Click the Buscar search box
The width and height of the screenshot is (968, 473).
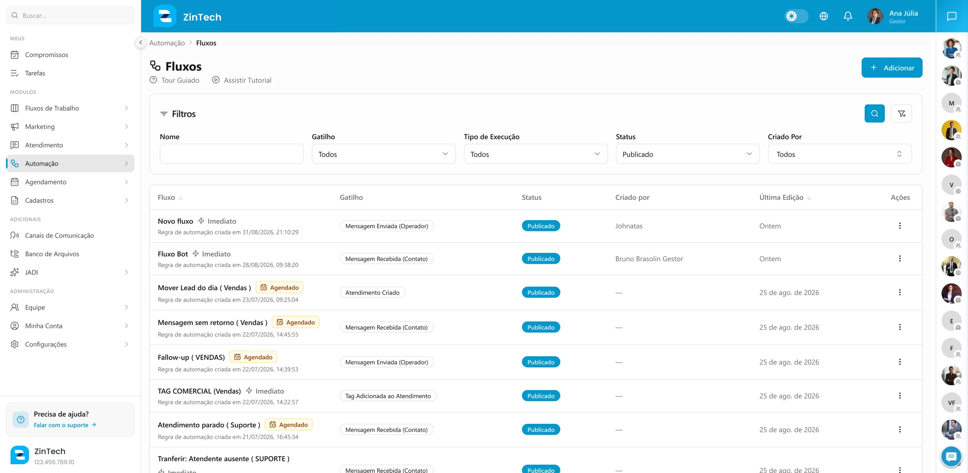point(70,16)
